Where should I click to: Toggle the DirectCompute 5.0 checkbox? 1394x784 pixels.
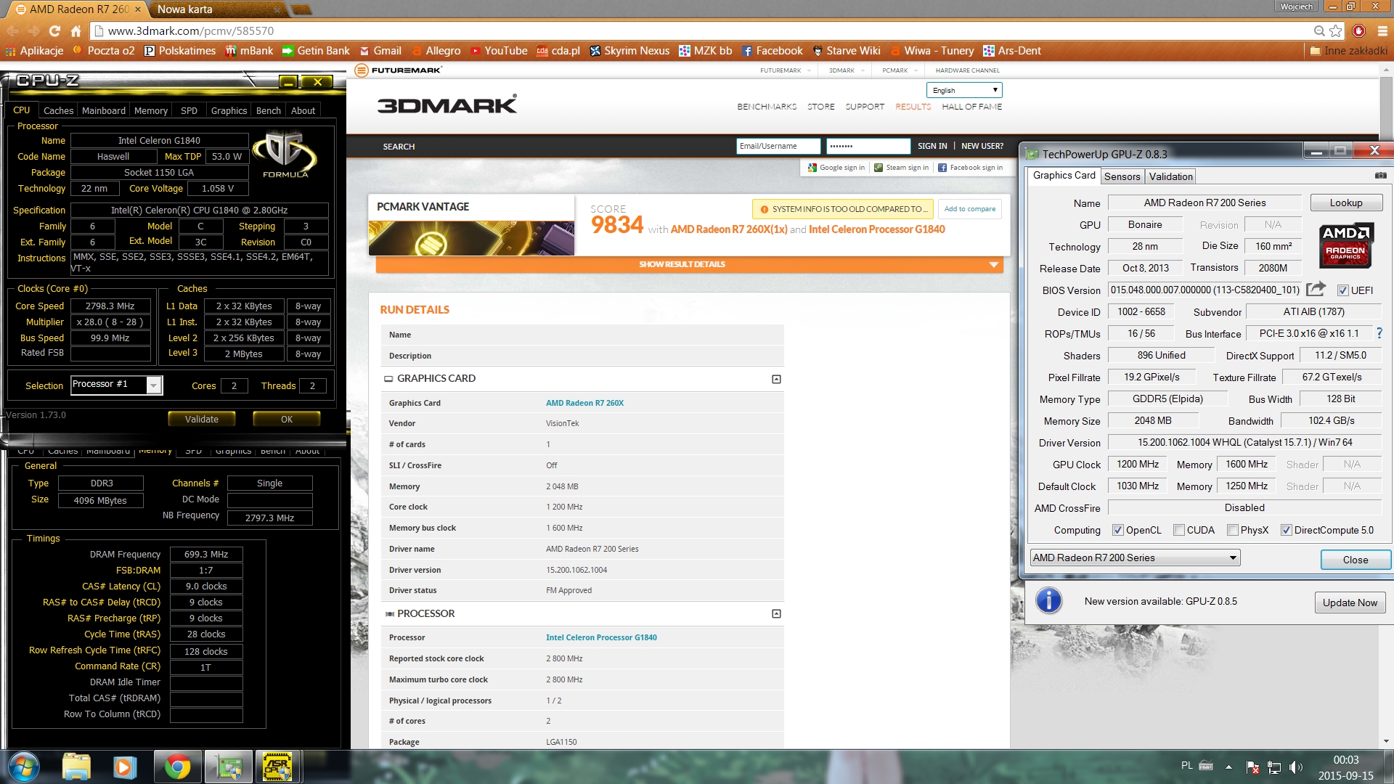pyautogui.click(x=1287, y=530)
